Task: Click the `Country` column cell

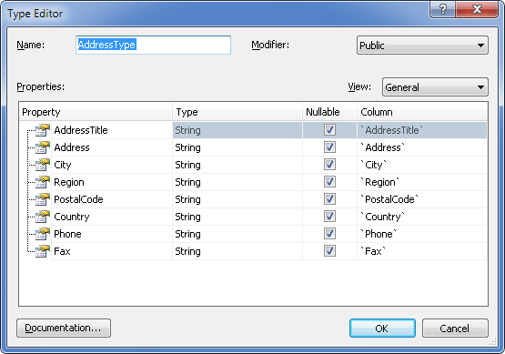Action: 422,217
